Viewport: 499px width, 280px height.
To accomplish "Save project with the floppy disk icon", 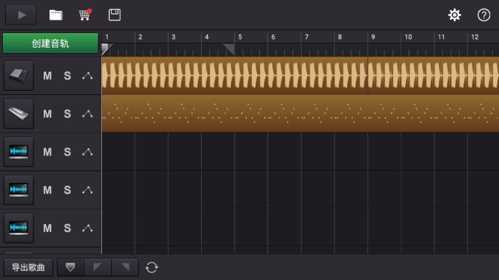I will 115,15.
